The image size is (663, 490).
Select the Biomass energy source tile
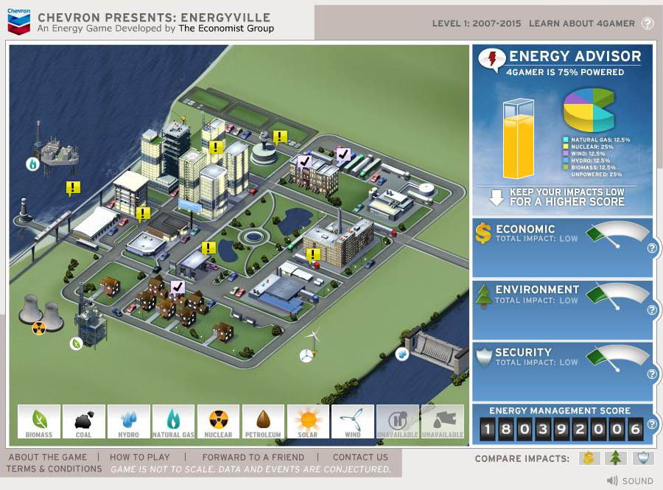(39, 421)
